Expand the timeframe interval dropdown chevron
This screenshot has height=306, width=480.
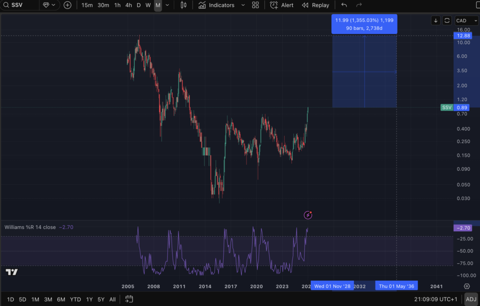[x=167, y=5]
